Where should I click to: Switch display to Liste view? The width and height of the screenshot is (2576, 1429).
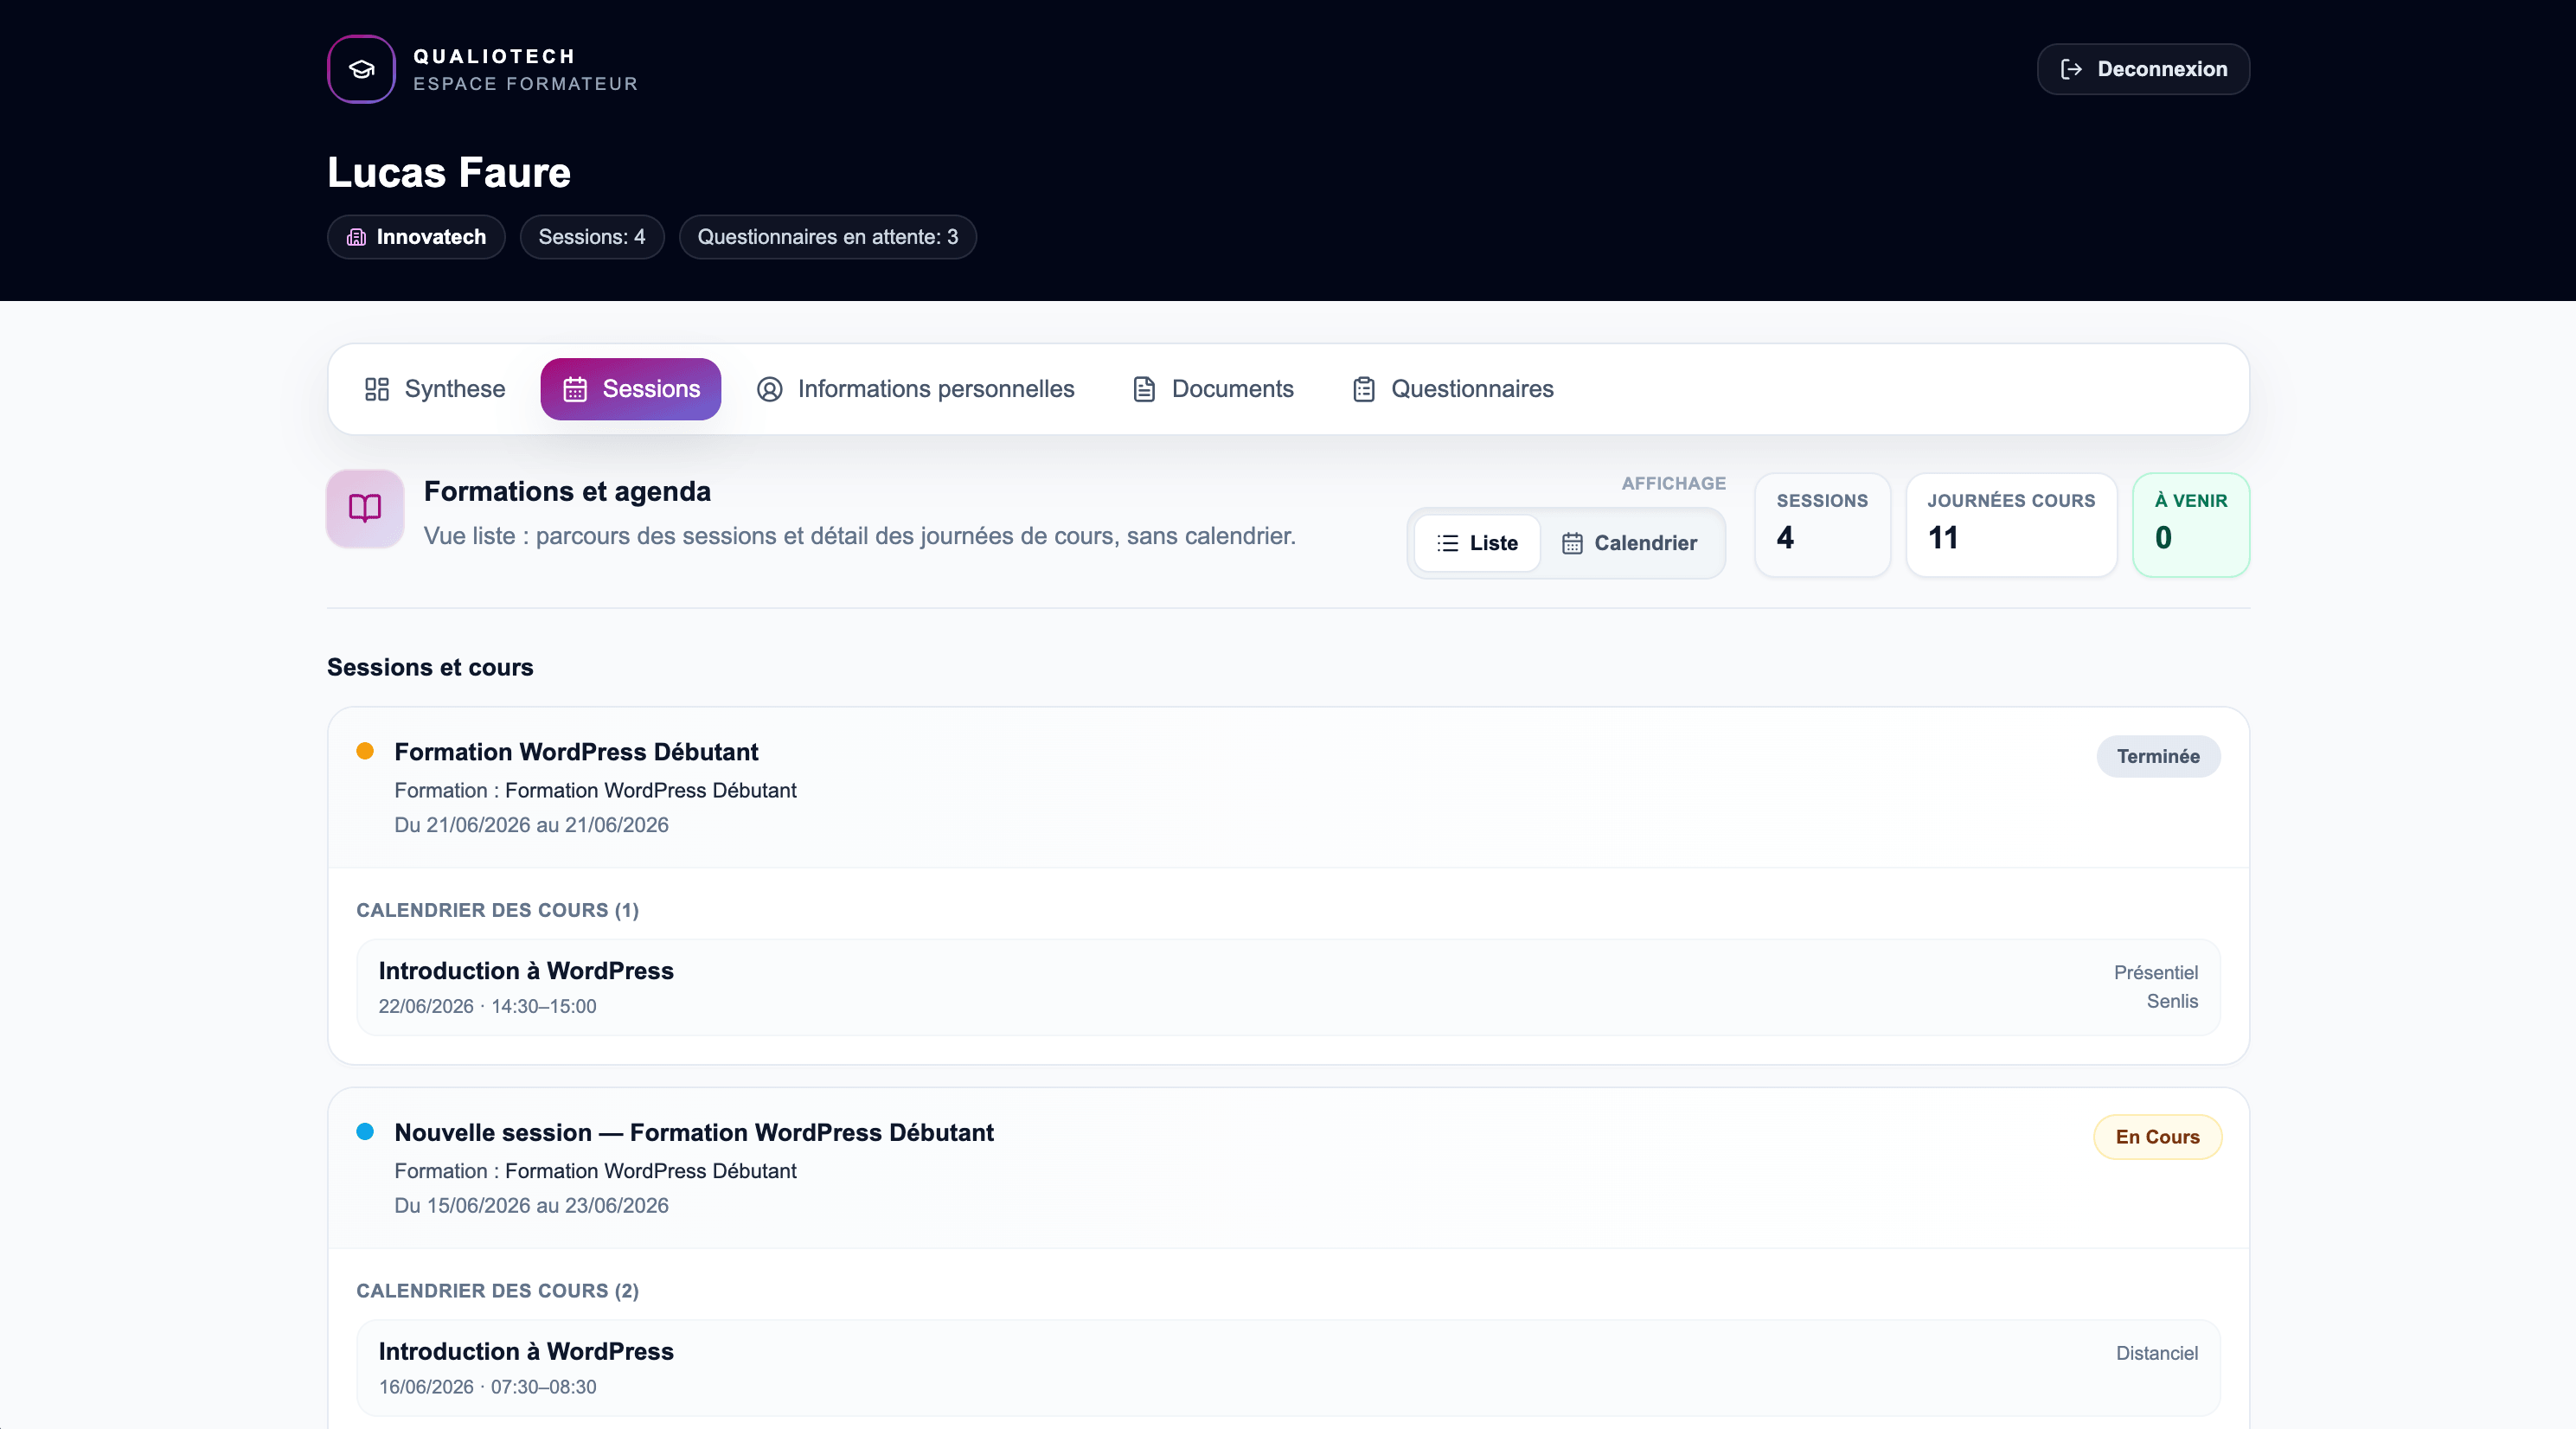click(1477, 543)
